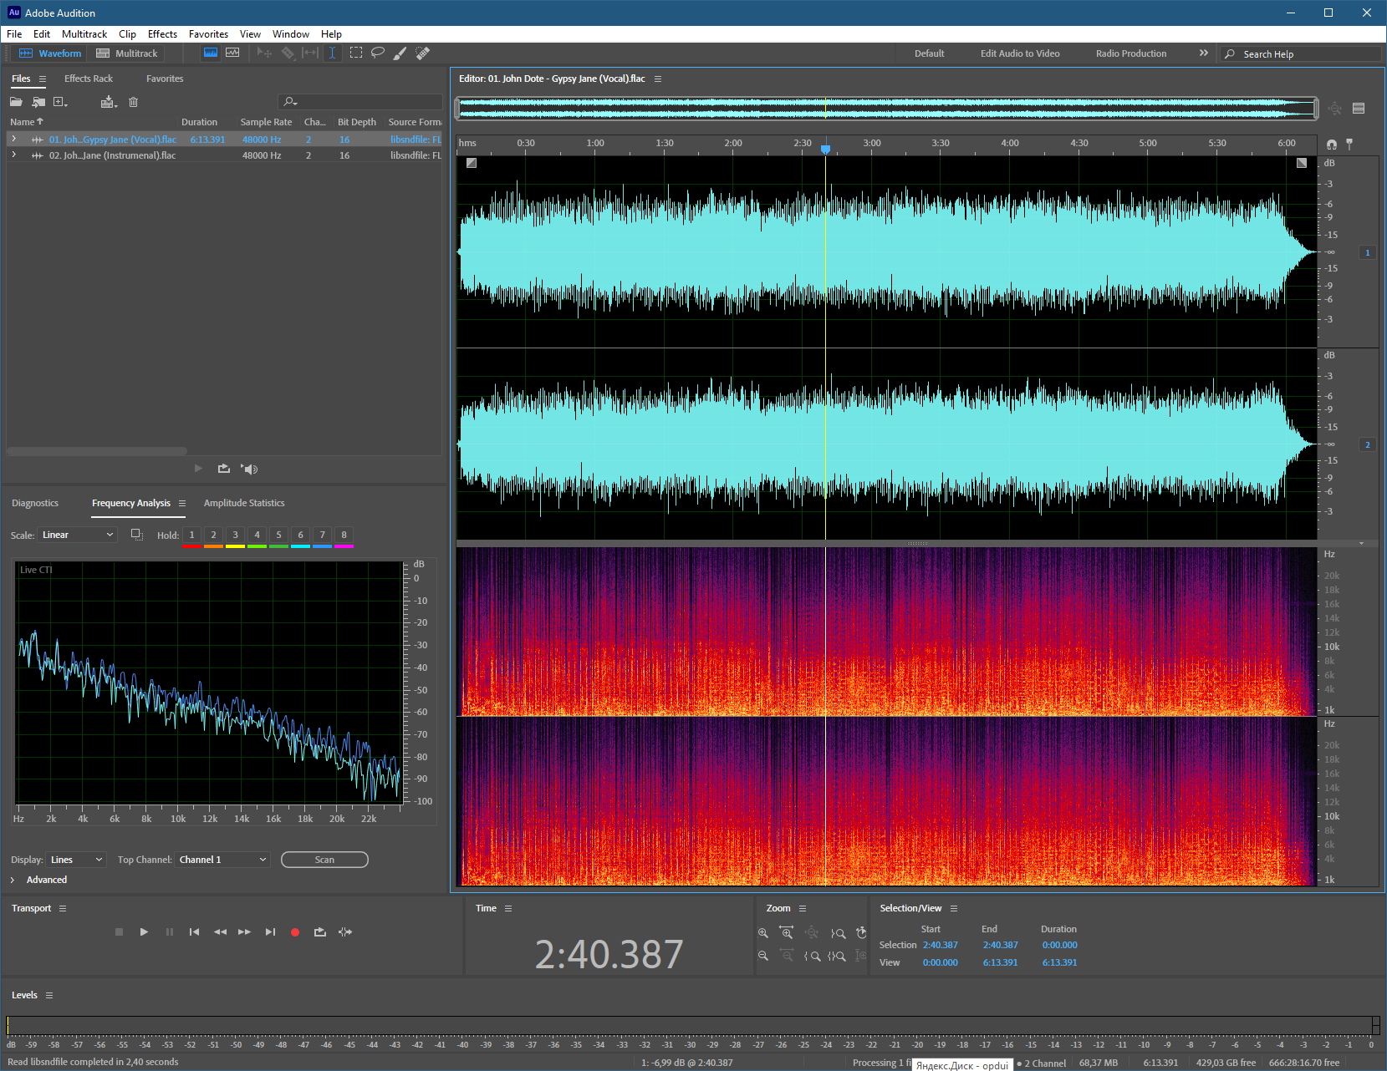1387x1071 pixels.
Task: Toggle Auto-play speaker icon in Files panel
Action: coord(249,469)
